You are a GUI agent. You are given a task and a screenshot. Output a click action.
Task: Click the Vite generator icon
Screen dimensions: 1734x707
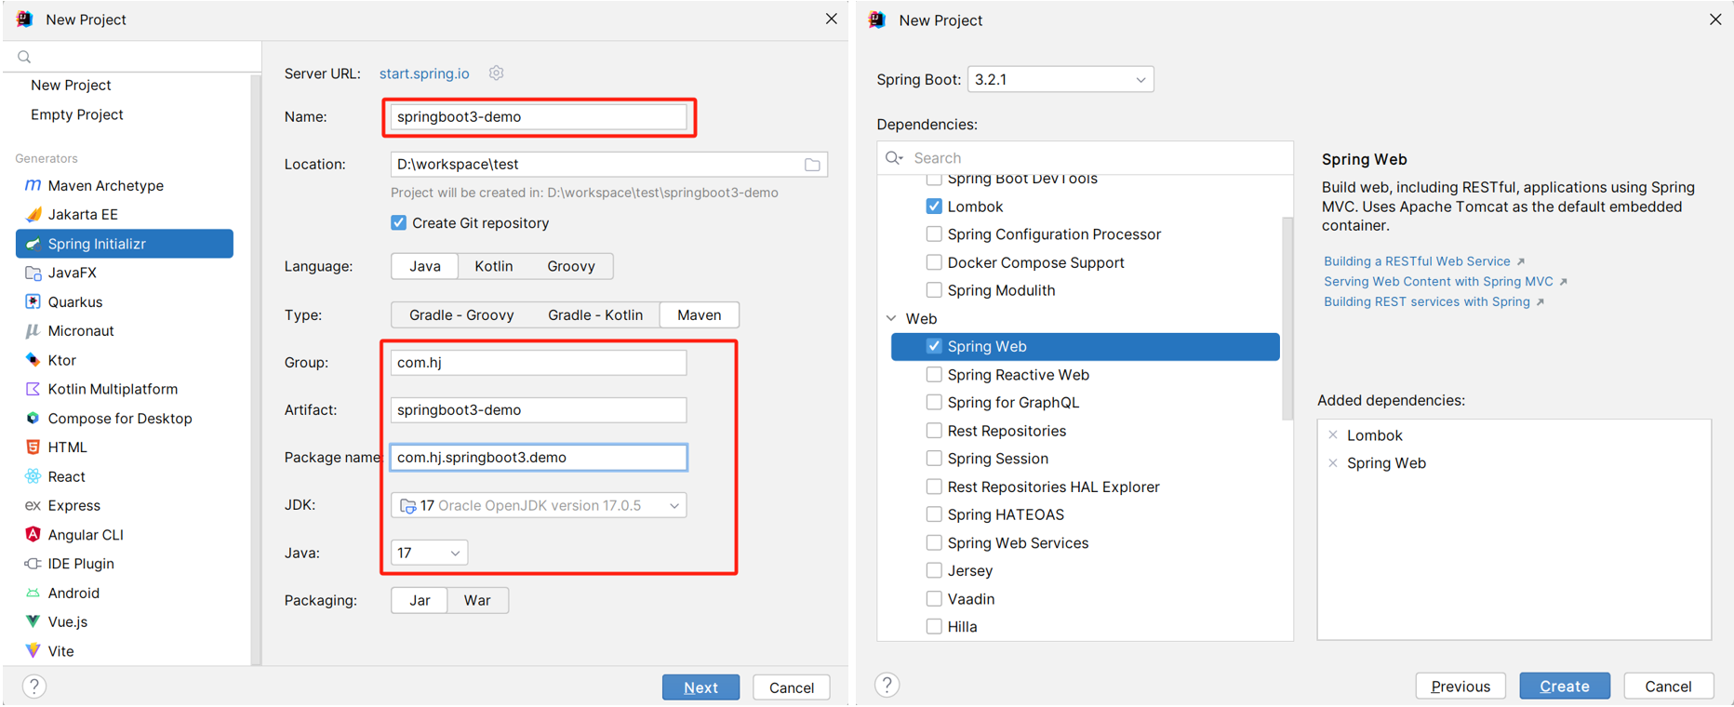click(x=33, y=650)
